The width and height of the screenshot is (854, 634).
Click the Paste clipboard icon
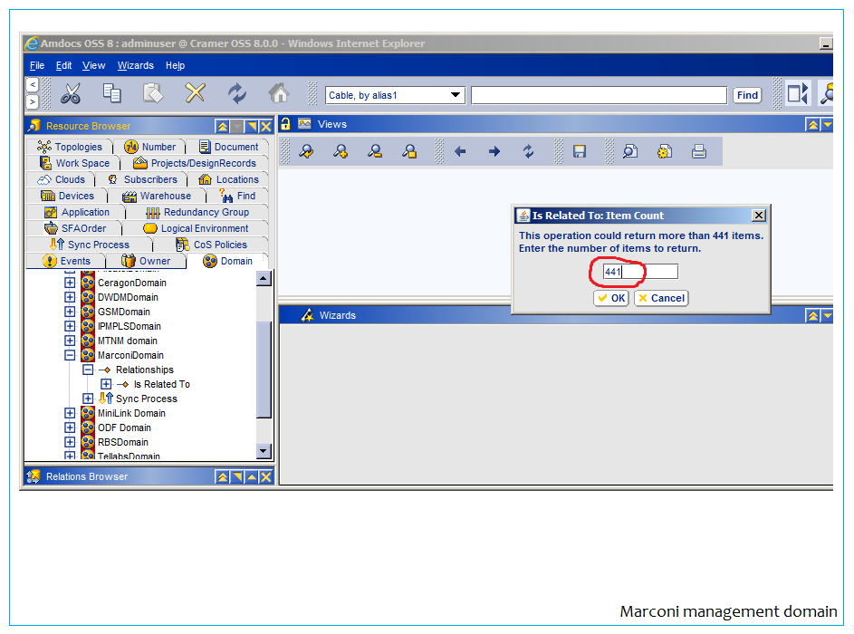[x=153, y=93]
